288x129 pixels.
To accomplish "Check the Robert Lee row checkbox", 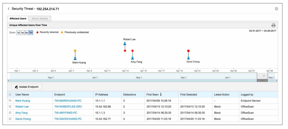I will tap(10, 106).
